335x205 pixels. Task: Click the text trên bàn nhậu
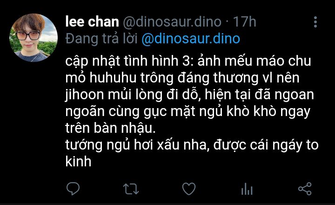[110, 129]
